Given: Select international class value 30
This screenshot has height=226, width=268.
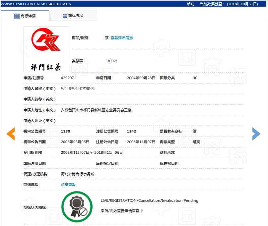Looking at the screenshot, I should point(195,78).
